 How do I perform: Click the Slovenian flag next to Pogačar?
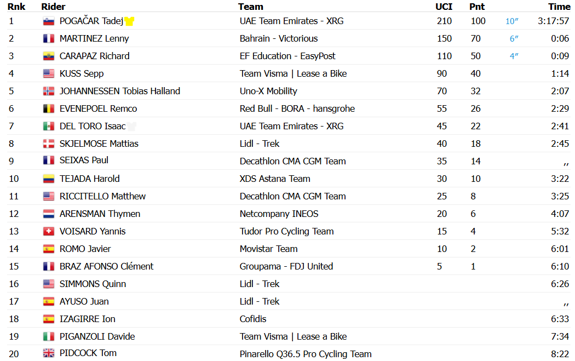click(x=49, y=21)
